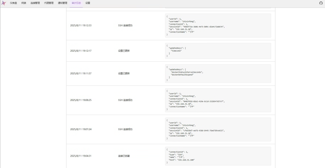Click the connection created JSON details block
Viewport: 325px width, 168px height.
tap(218, 156)
